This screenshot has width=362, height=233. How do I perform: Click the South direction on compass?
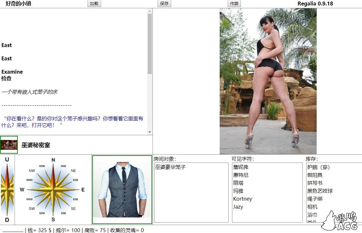pos(53,219)
